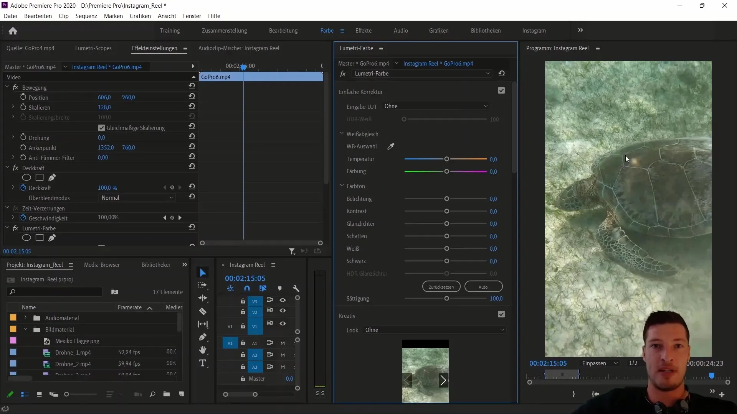Show next Look preview arrow

tap(443, 380)
